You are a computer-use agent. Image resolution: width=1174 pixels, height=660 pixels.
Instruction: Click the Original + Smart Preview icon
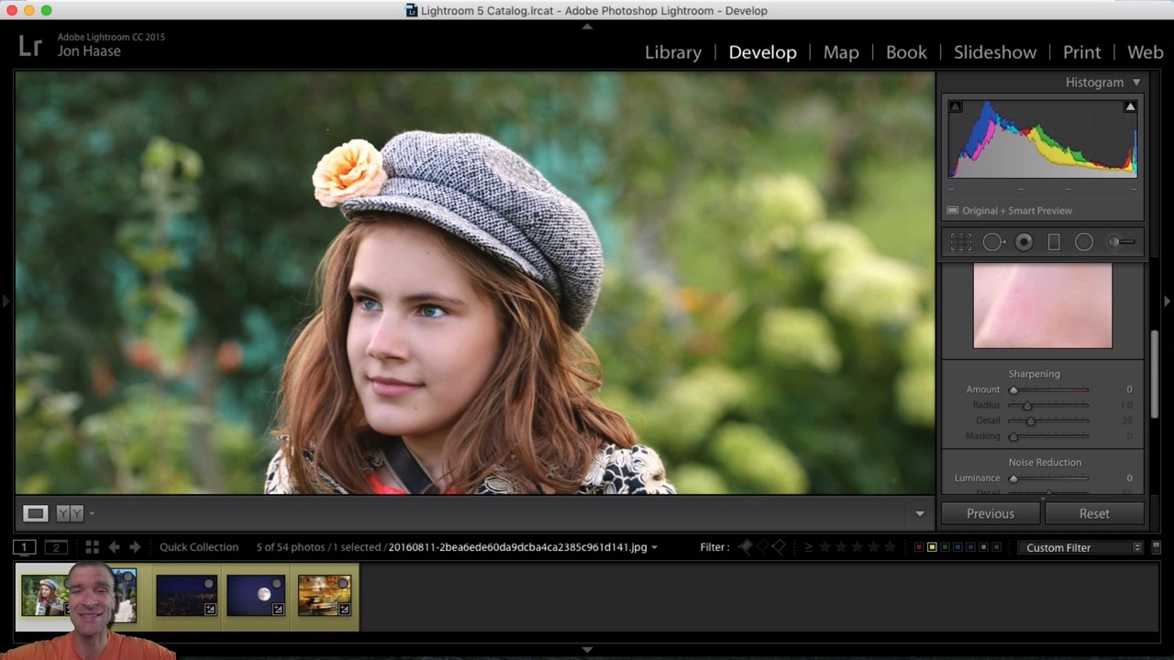point(953,211)
